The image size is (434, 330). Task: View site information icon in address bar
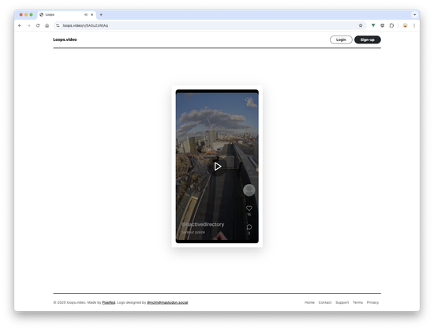[x=58, y=25]
